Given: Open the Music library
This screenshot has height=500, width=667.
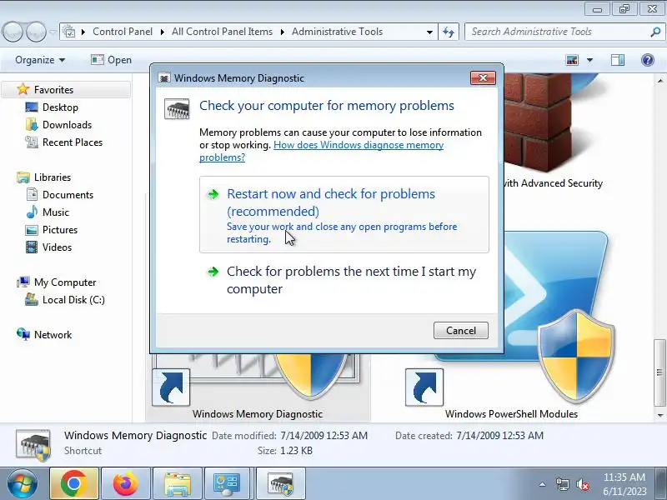Looking at the screenshot, I should [x=55, y=212].
